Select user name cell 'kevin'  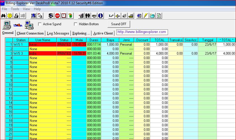(x=43, y=45)
